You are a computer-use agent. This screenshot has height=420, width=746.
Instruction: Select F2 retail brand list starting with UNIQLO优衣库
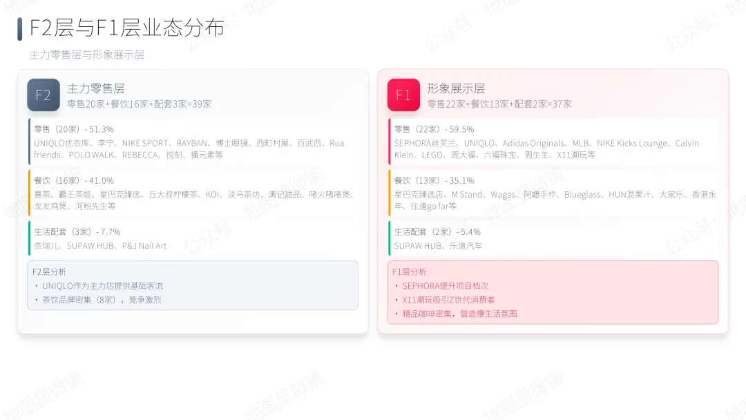189,149
